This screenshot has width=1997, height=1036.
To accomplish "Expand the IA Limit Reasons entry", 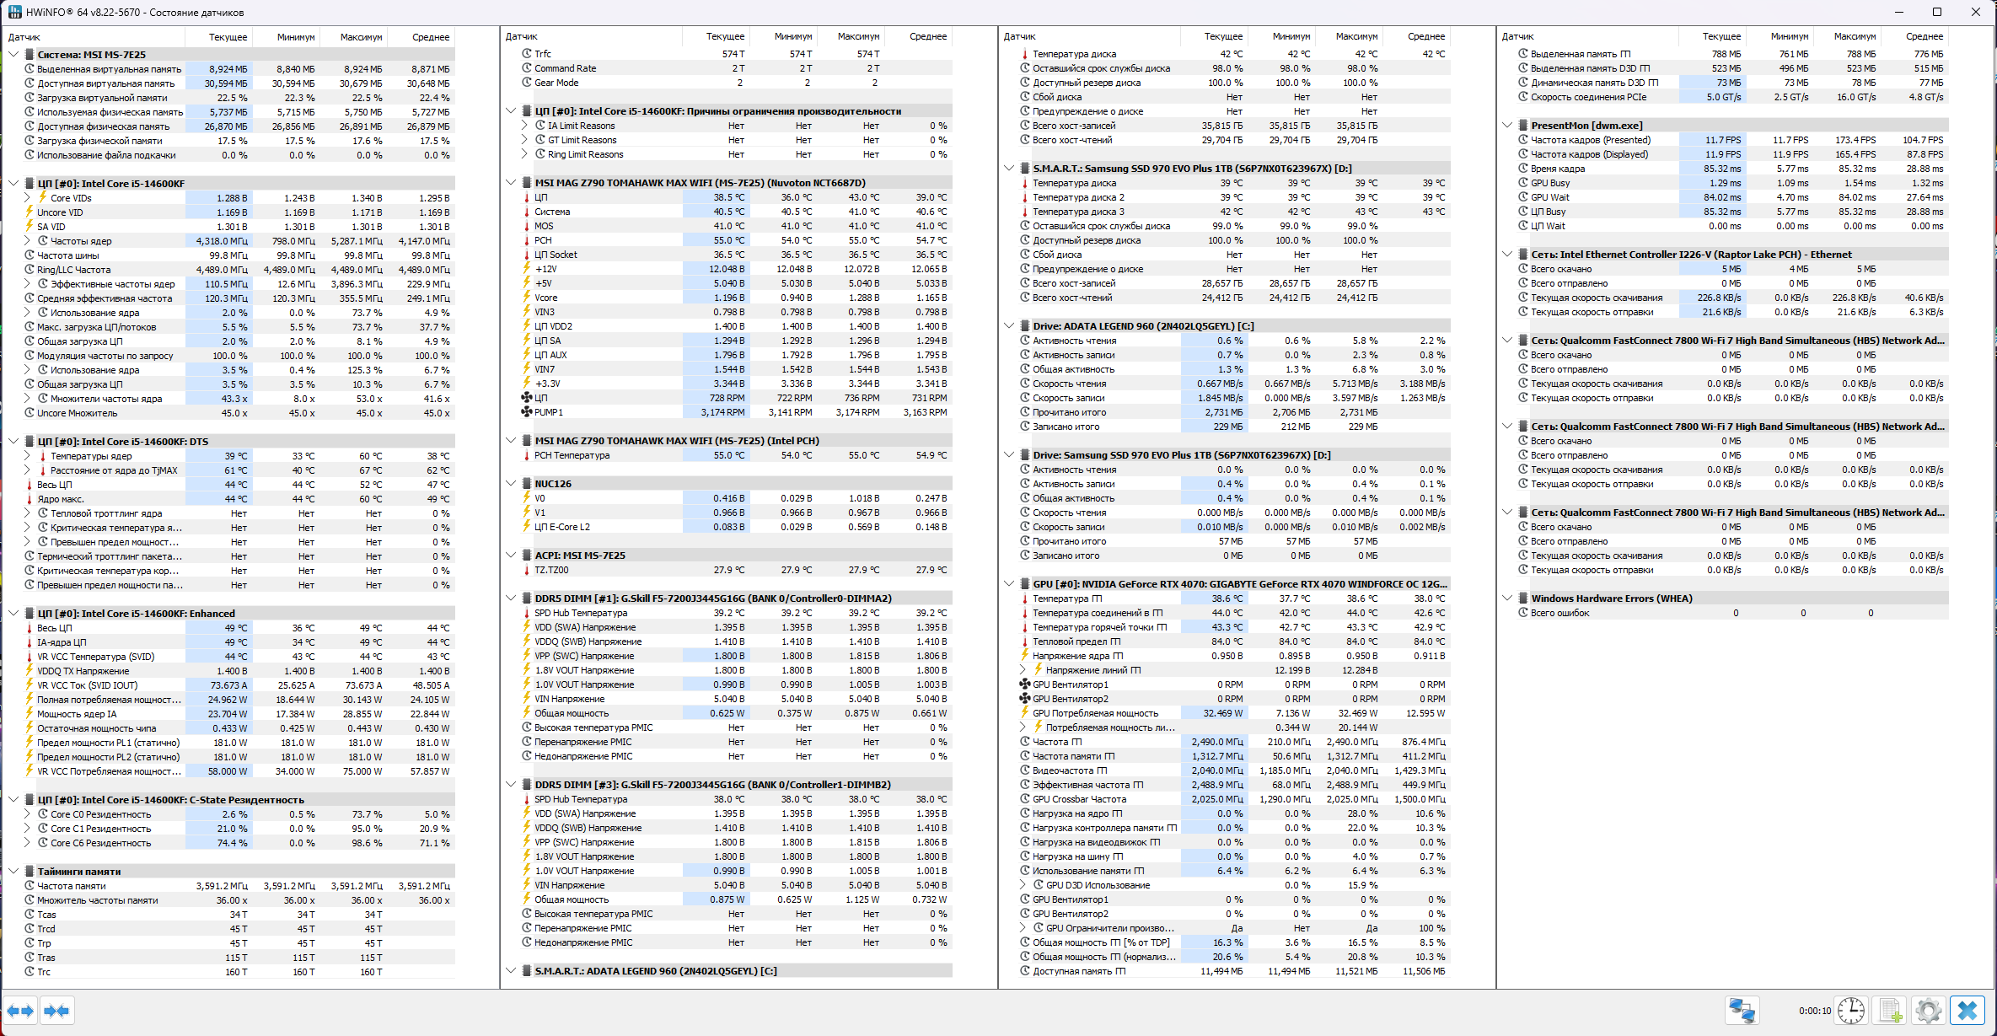I will [524, 126].
